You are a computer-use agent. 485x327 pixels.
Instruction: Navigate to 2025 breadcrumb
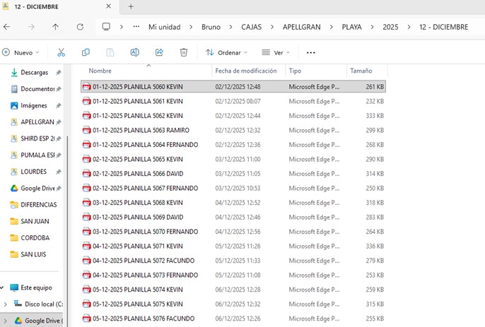pyautogui.click(x=390, y=27)
